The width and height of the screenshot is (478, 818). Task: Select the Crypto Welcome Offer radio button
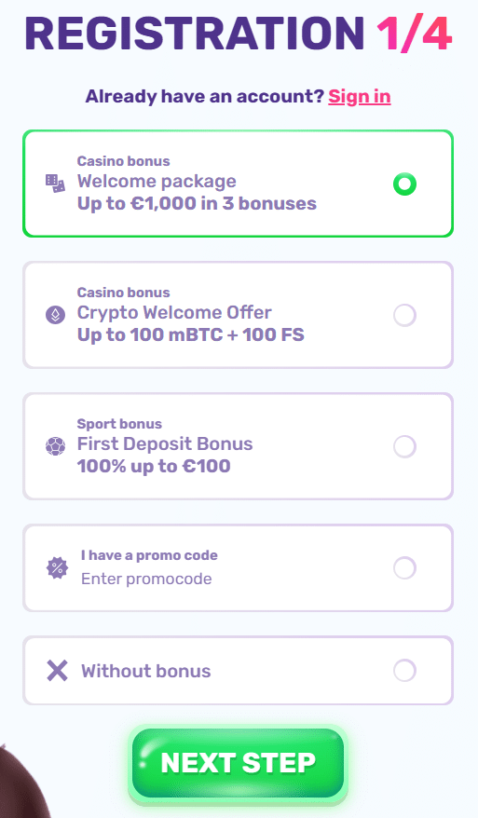[404, 315]
